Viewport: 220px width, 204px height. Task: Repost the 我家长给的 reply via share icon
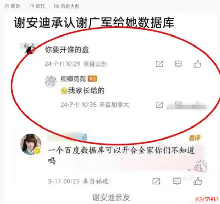click(x=159, y=105)
